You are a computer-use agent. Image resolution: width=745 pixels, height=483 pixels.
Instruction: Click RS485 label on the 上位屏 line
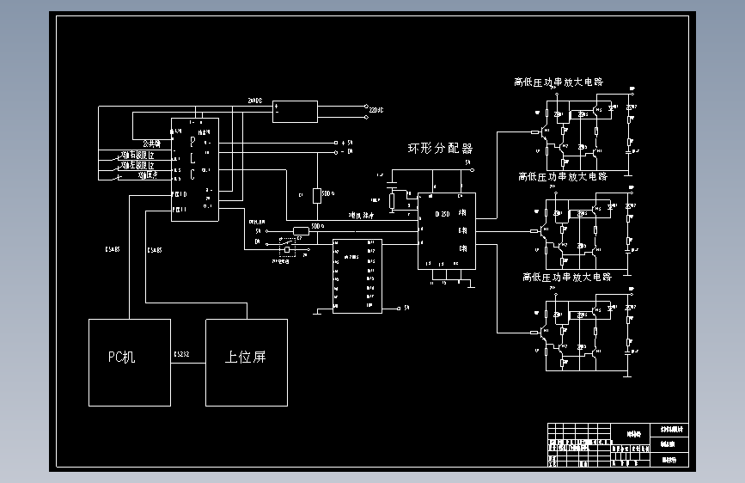pyautogui.click(x=155, y=250)
